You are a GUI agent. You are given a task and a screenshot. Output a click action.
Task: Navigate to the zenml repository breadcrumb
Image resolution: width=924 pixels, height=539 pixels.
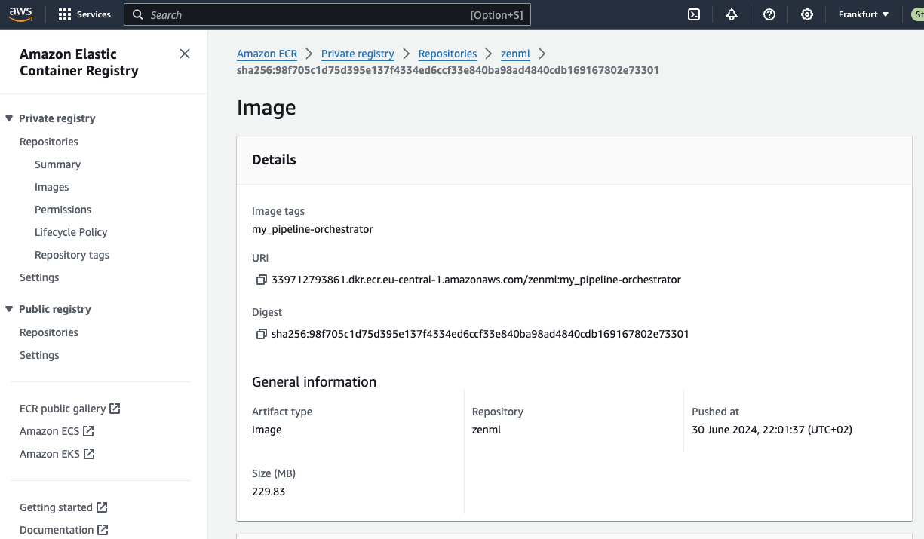coord(515,54)
